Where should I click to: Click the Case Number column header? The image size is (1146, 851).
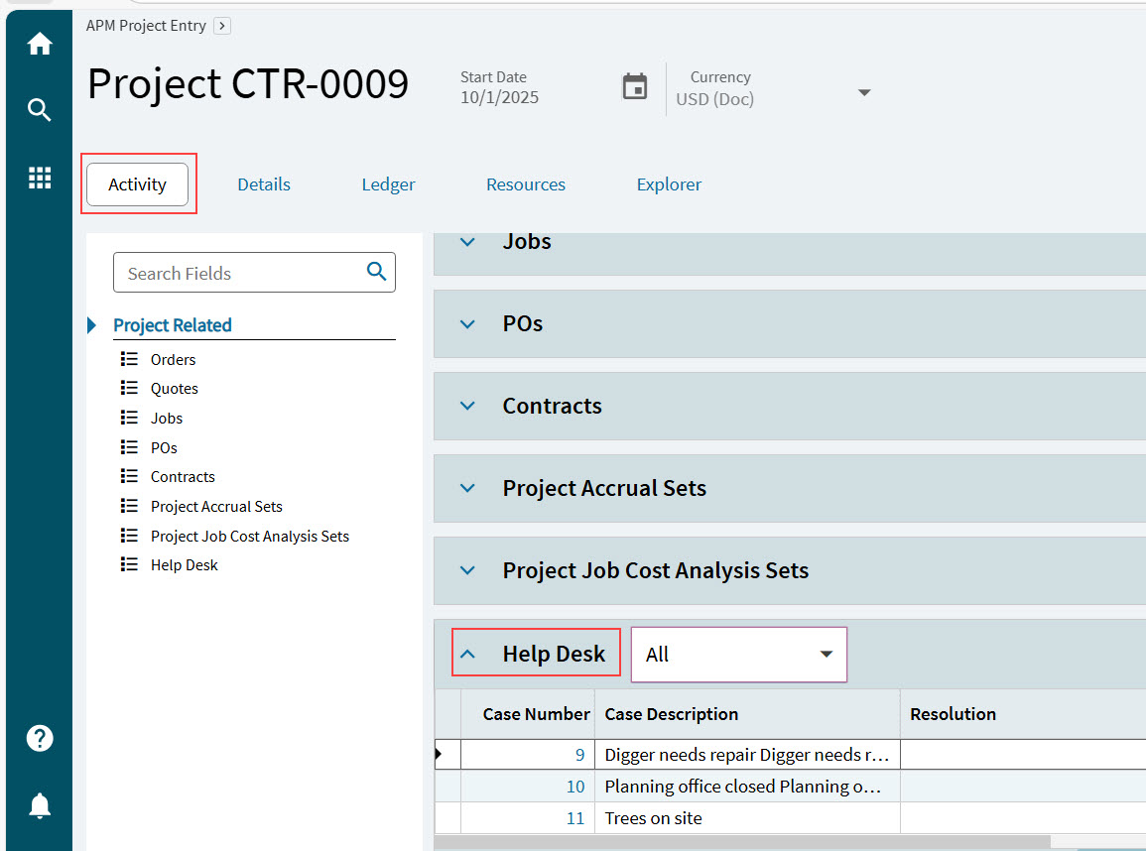pos(527,714)
